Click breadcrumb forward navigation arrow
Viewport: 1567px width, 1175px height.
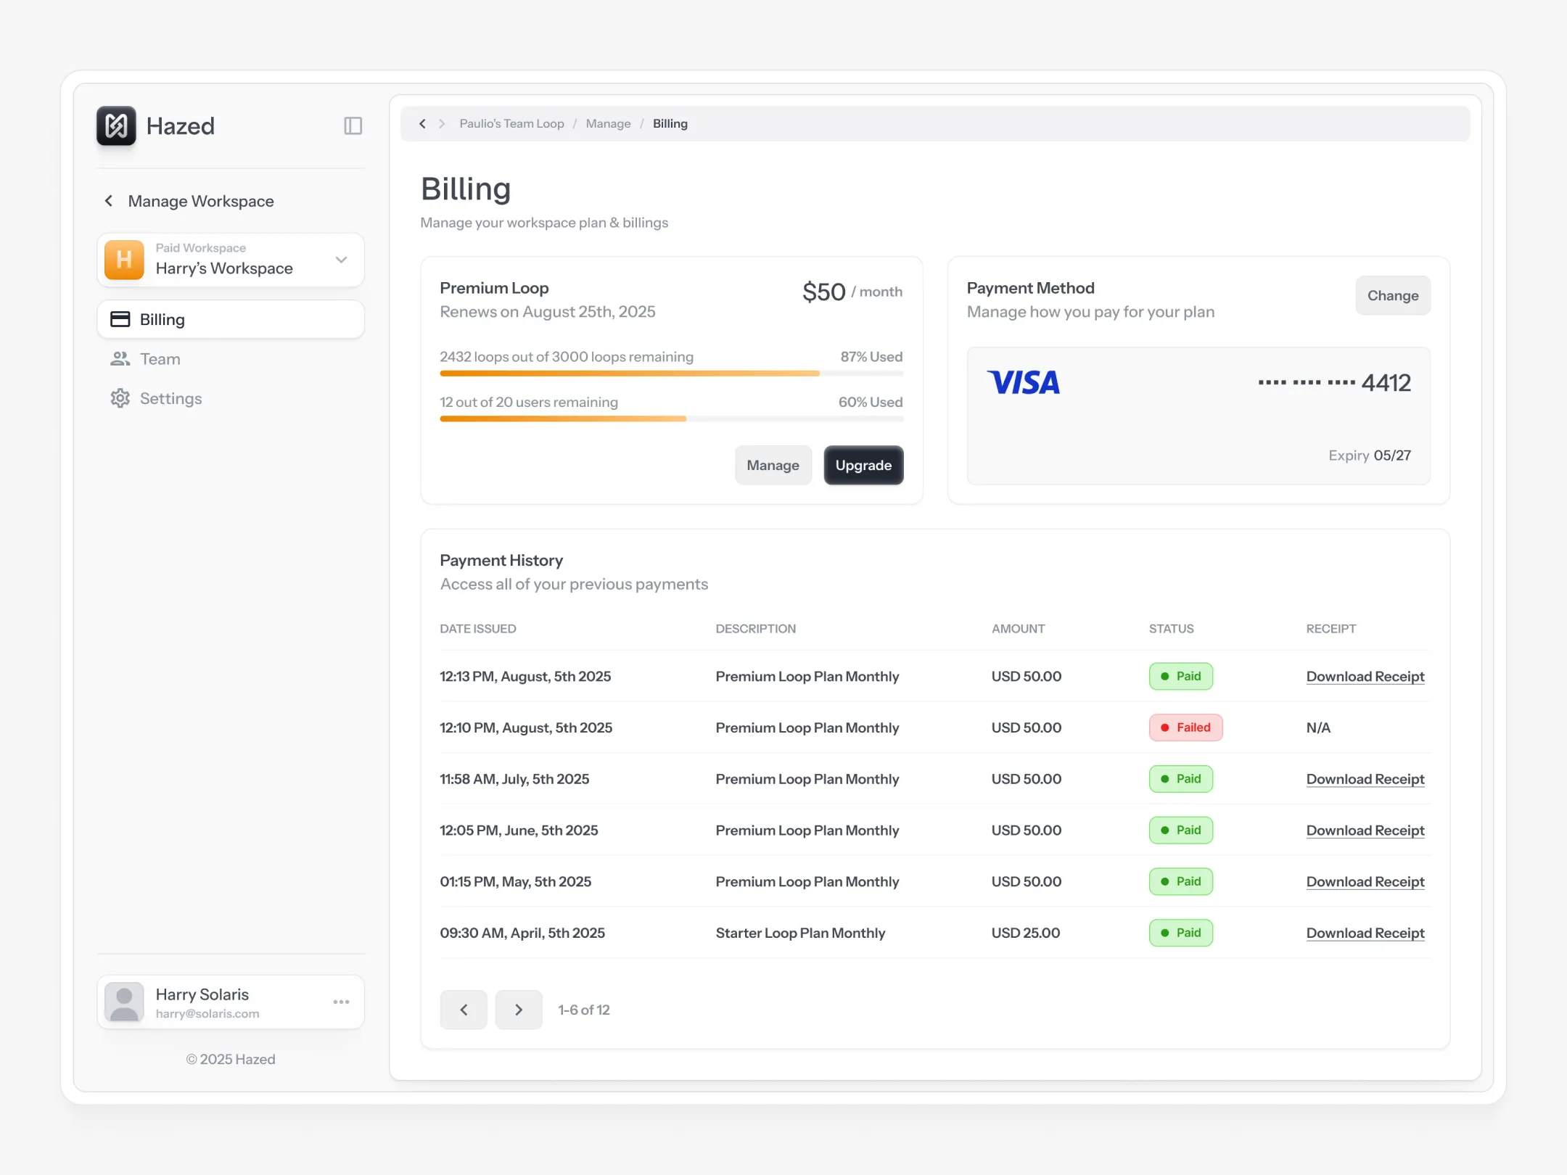[442, 124]
